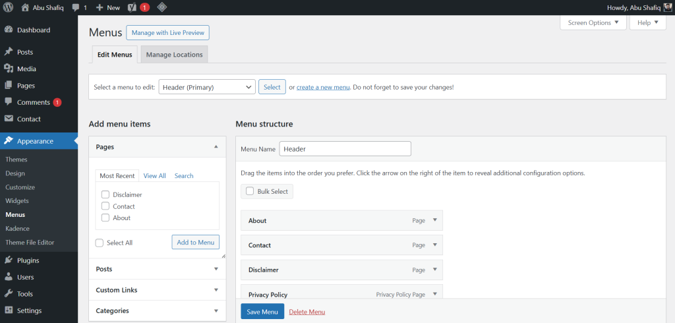
Task: Open the Yoast SEO icon in admin bar
Action: [x=132, y=7]
